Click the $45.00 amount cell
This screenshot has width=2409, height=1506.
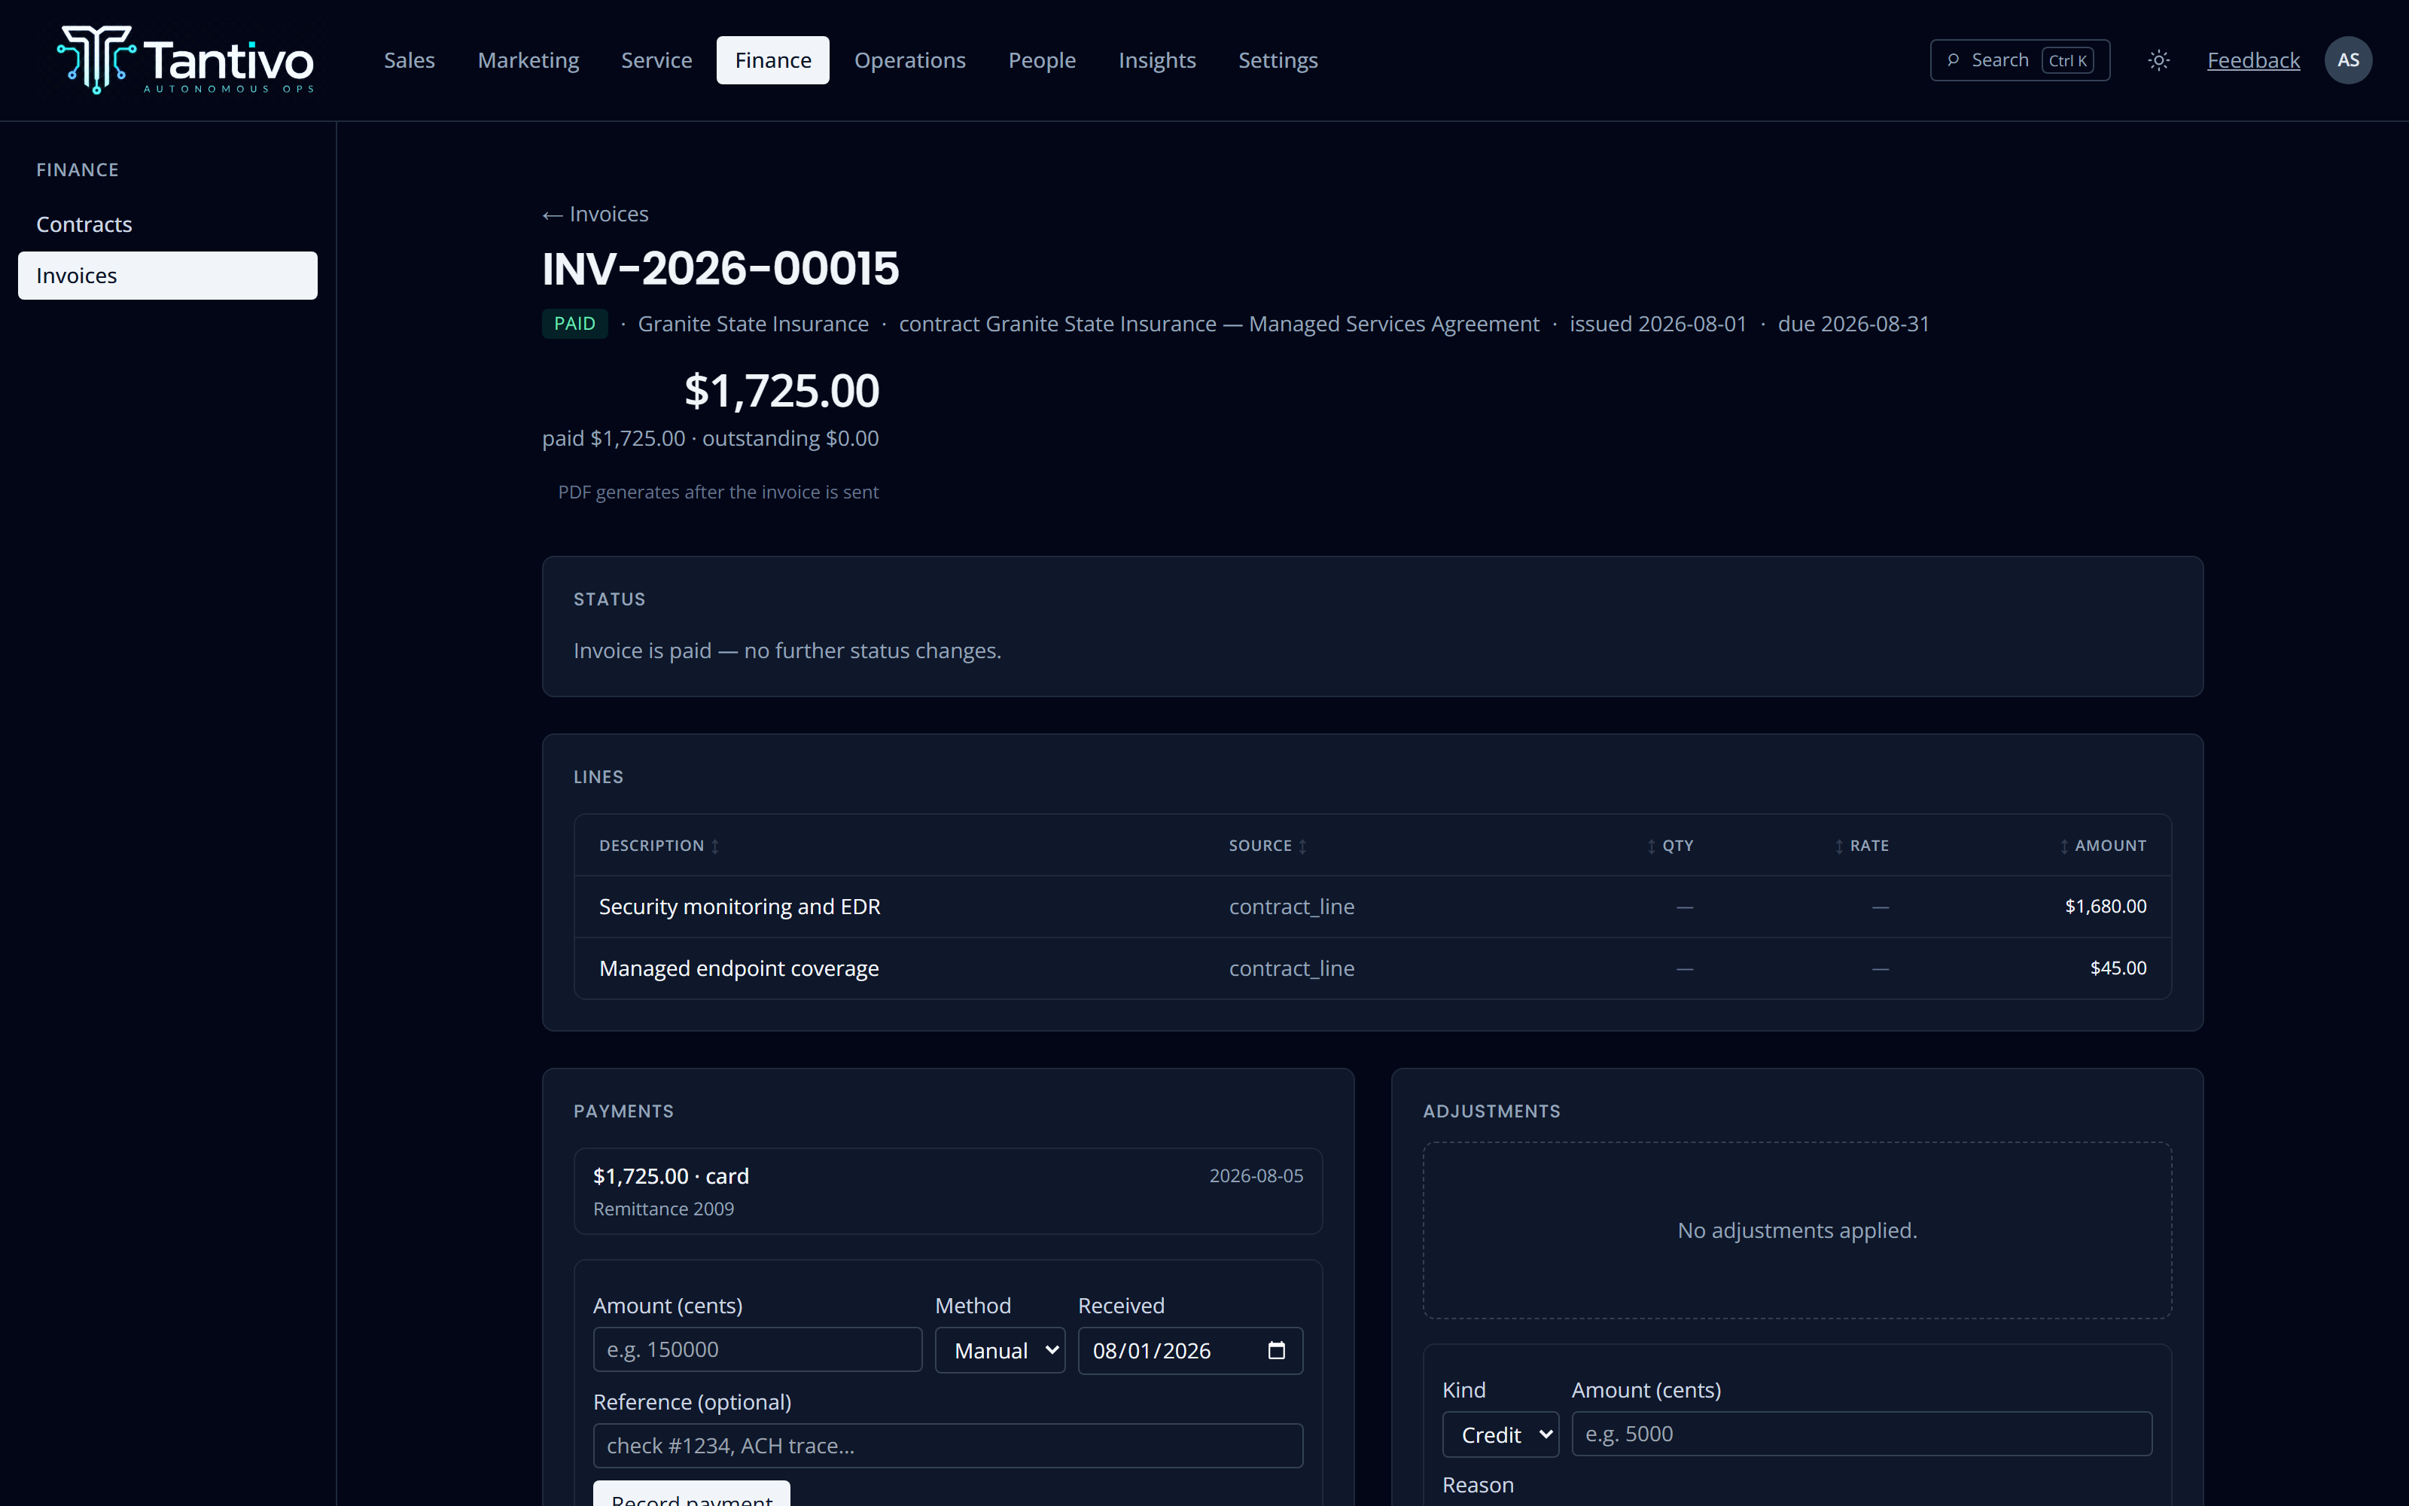click(x=2118, y=968)
